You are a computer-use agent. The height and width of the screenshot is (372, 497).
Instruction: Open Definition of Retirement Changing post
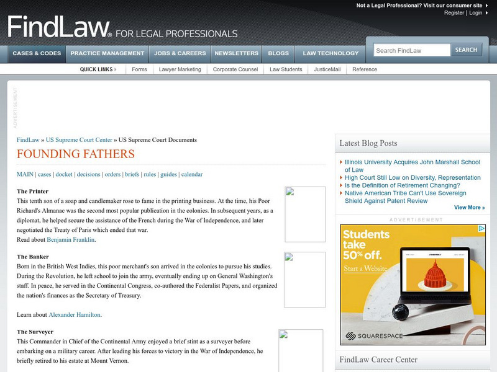[x=402, y=185]
